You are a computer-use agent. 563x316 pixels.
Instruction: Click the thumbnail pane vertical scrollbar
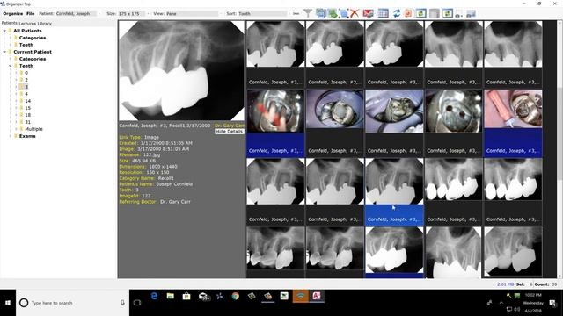pos(559,149)
